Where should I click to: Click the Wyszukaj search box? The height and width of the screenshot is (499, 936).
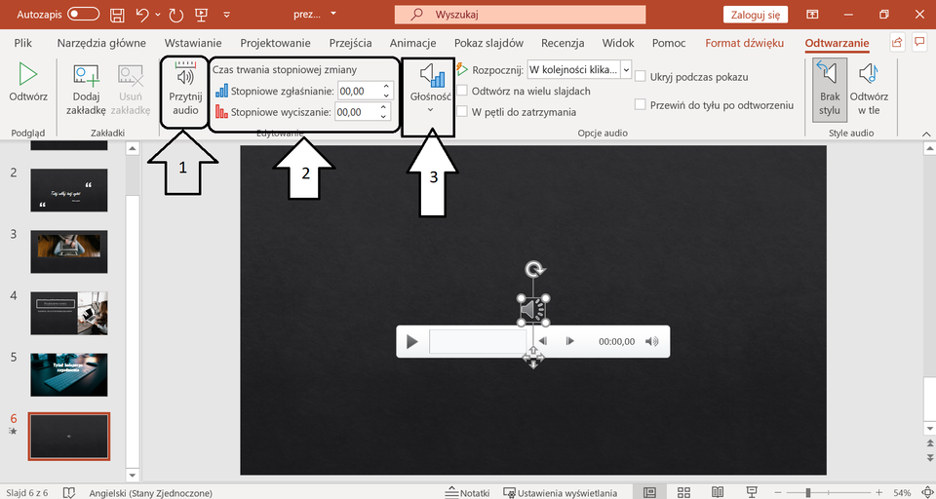pyautogui.click(x=520, y=15)
